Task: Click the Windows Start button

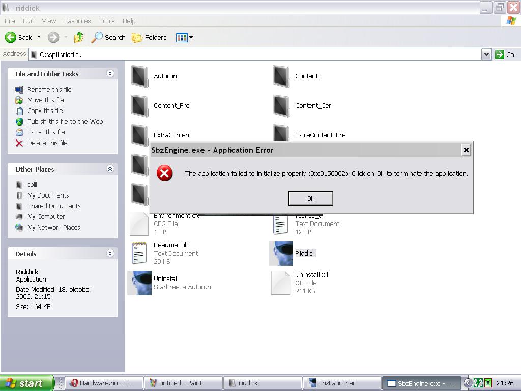Action: (x=26, y=383)
